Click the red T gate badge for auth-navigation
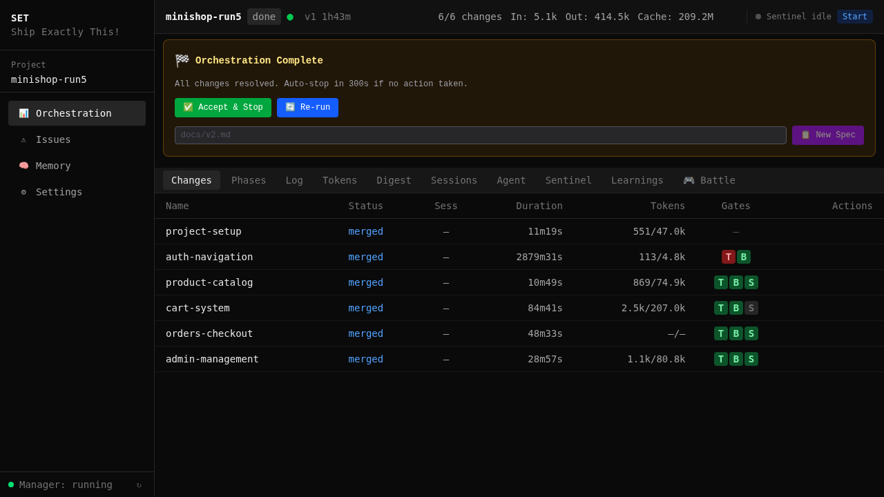 [x=728, y=257]
